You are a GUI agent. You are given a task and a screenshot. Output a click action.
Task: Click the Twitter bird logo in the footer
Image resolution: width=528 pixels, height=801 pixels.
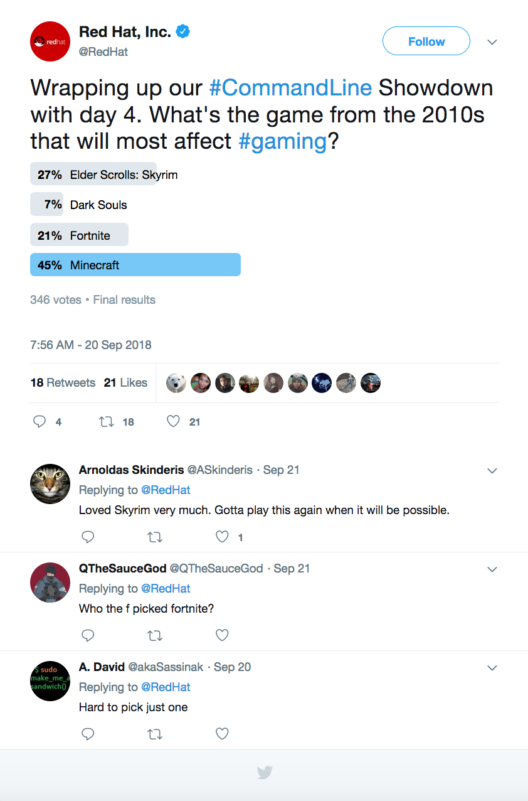pyautogui.click(x=265, y=773)
